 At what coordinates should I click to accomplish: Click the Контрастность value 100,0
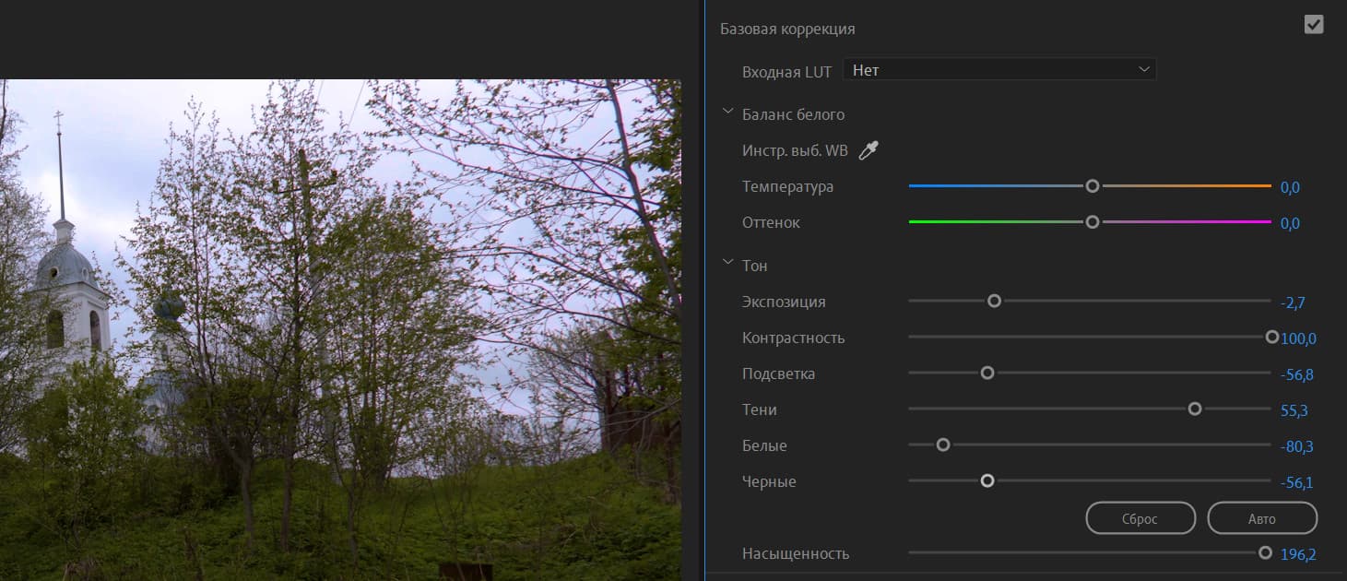[x=1299, y=338]
